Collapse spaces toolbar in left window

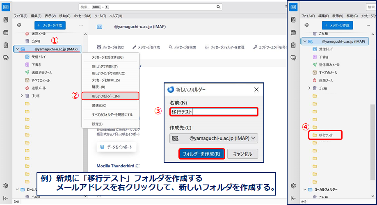pyautogui.click(x=6, y=198)
